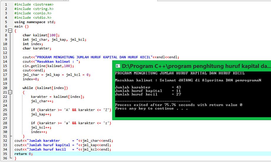Click 'main ()' on line 6
Viewport: 271px width, 162px height.
click(x=22, y=26)
